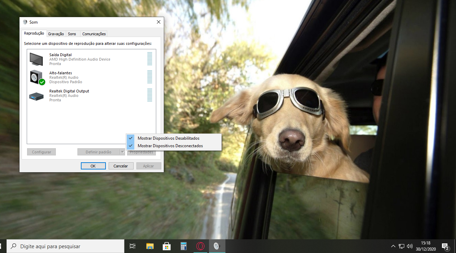This screenshot has height=253, width=456.
Task: Click the taskbar search box
Action: [65, 246]
